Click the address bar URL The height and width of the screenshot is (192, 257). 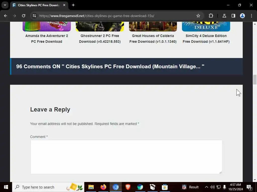click(97, 16)
